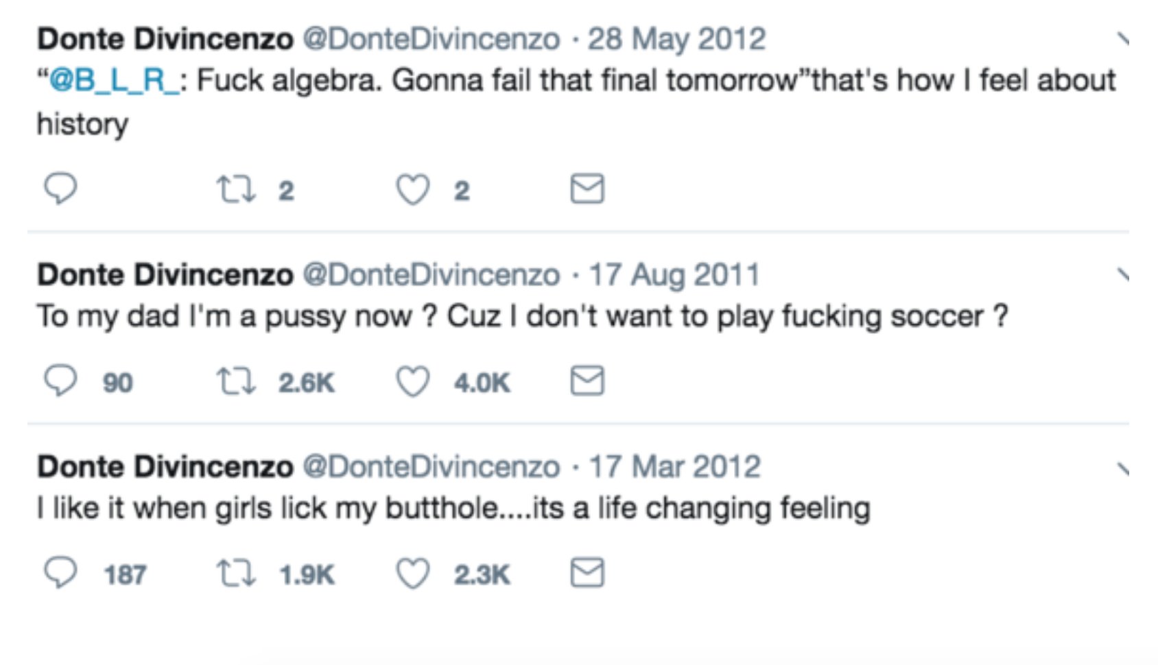Screen dimensions: 1158x665
Task: Share the algebra tweet via Direct Message
Action: (591, 187)
